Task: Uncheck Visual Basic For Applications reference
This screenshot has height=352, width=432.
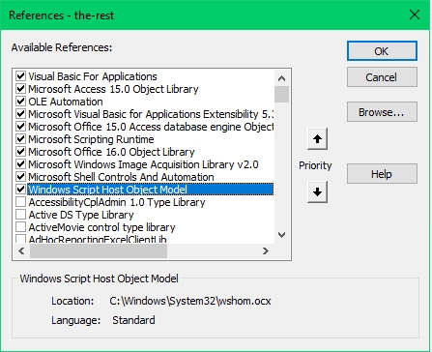Action: tap(21, 76)
